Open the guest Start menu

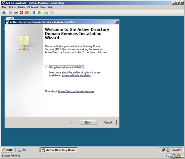pyautogui.click(x=7, y=150)
